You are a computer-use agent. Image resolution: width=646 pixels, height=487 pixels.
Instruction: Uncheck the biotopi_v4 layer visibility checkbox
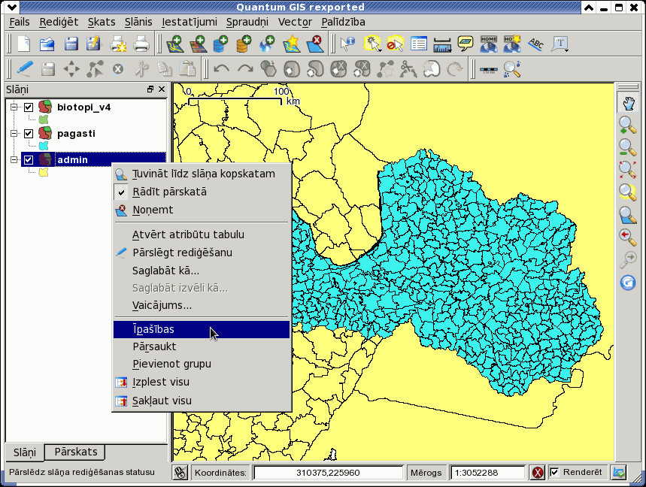29,107
